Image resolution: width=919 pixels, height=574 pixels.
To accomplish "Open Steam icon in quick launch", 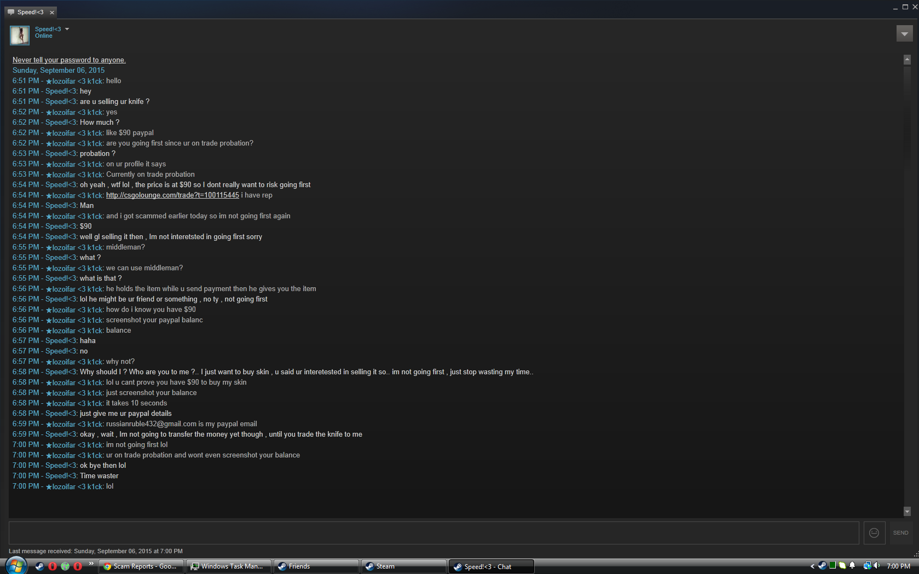I will (39, 566).
